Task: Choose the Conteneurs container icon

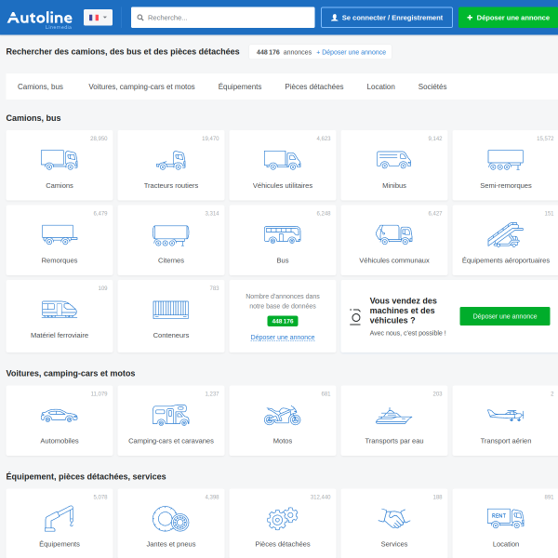Action: pyautogui.click(x=171, y=310)
